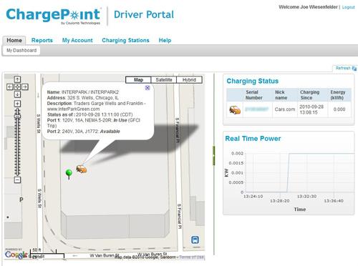Click the blurred serial number link
The image size is (358, 266).
pyautogui.click(x=257, y=109)
